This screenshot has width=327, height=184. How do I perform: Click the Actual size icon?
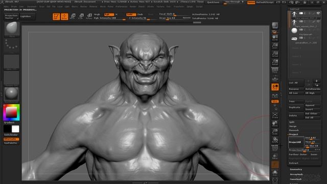click(275, 54)
